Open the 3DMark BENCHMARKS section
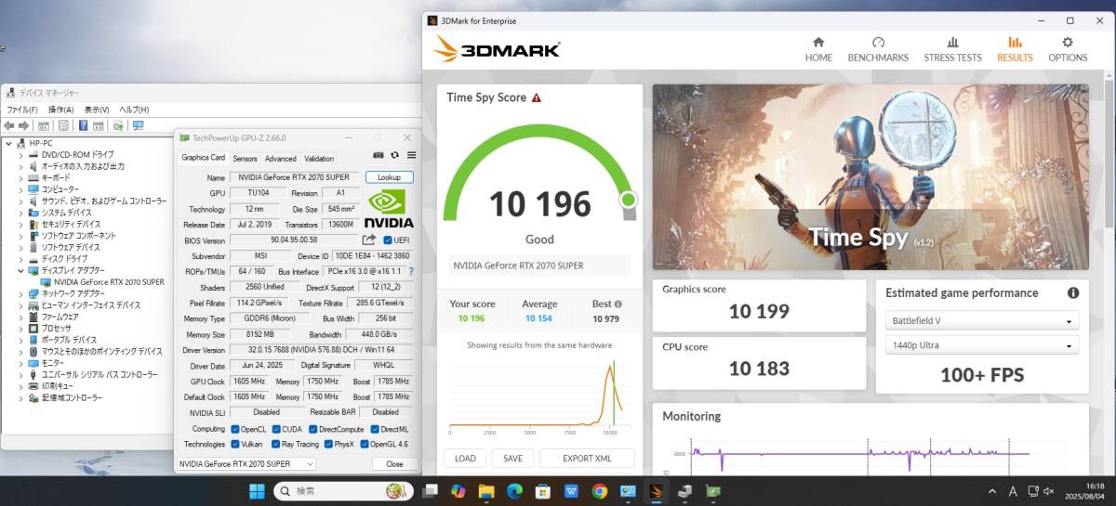 tap(878, 49)
